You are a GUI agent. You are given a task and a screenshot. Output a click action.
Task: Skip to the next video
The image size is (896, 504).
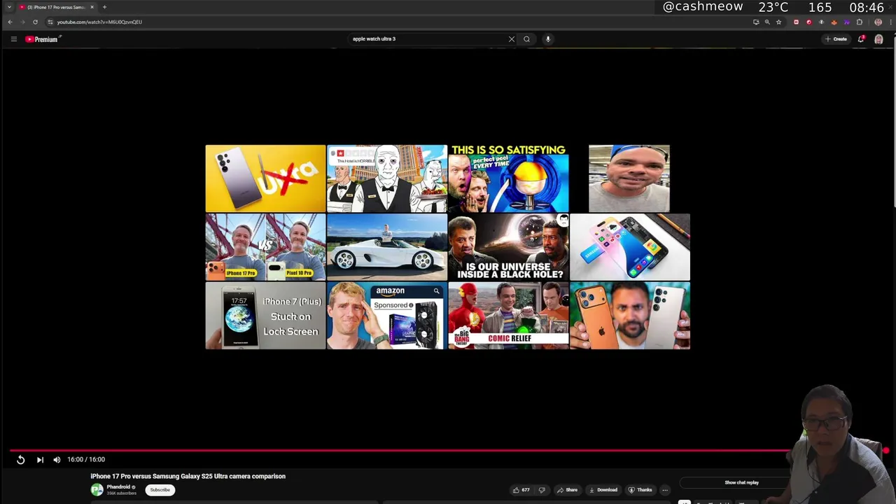pyautogui.click(x=40, y=460)
